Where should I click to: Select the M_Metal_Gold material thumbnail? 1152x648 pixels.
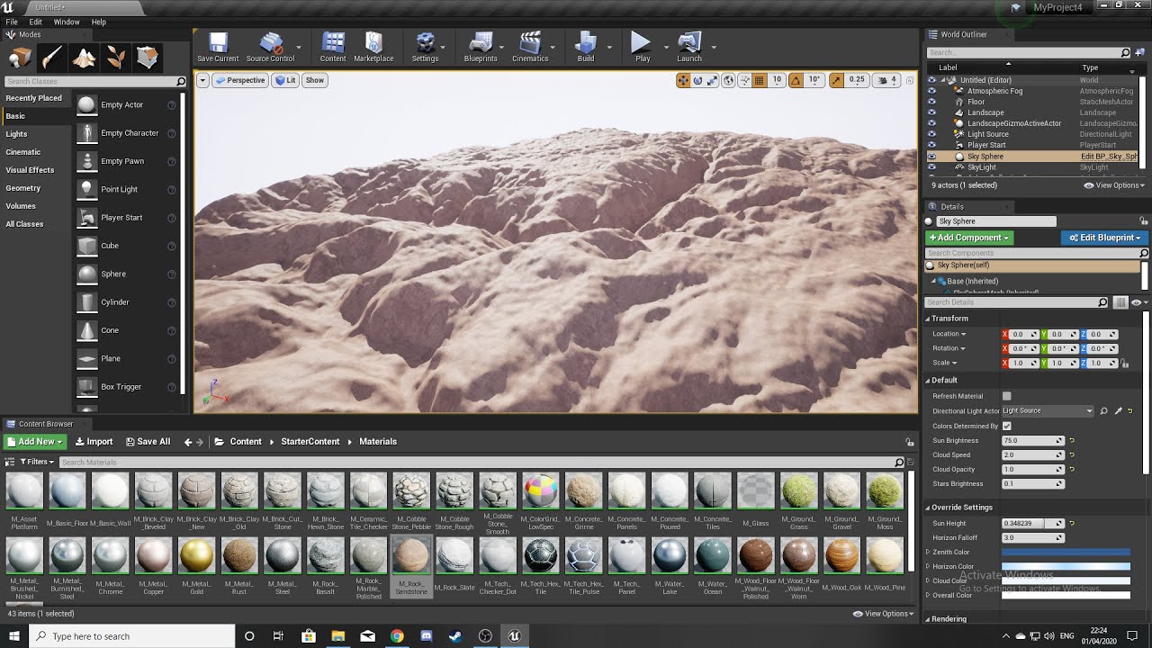tap(196, 556)
